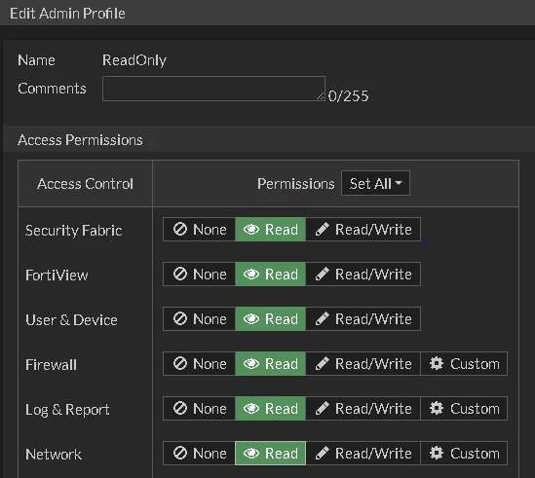Select Read for Firewall
535x478 pixels.
click(271, 364)
